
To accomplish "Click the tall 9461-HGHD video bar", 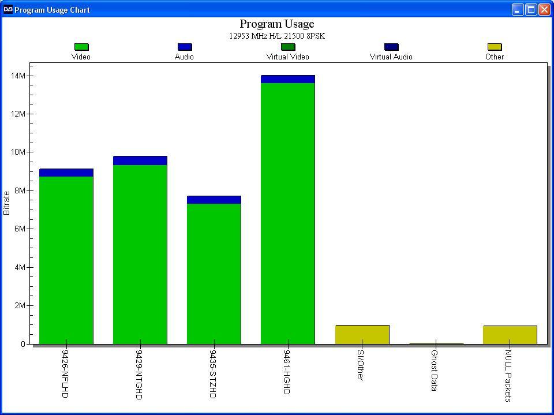I will (287, 214).
